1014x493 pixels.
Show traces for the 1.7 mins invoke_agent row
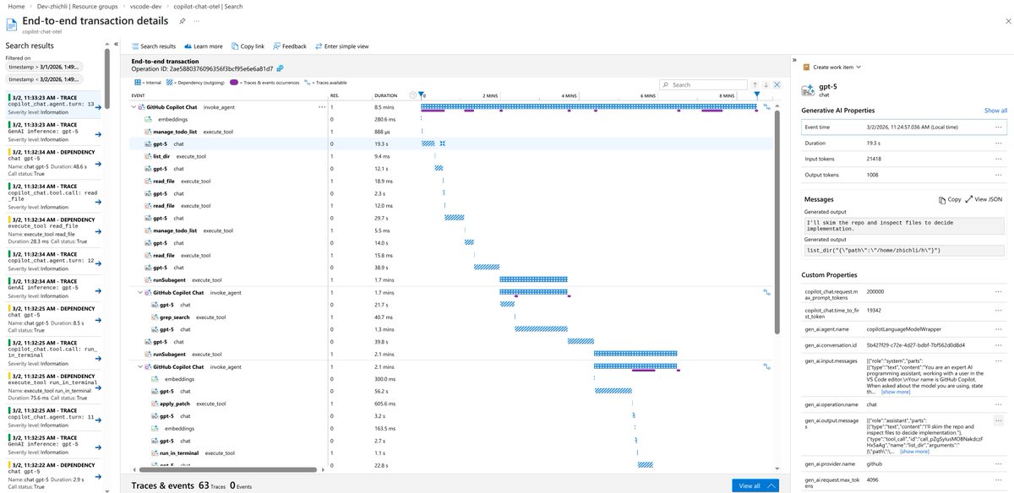click(767, 292)
